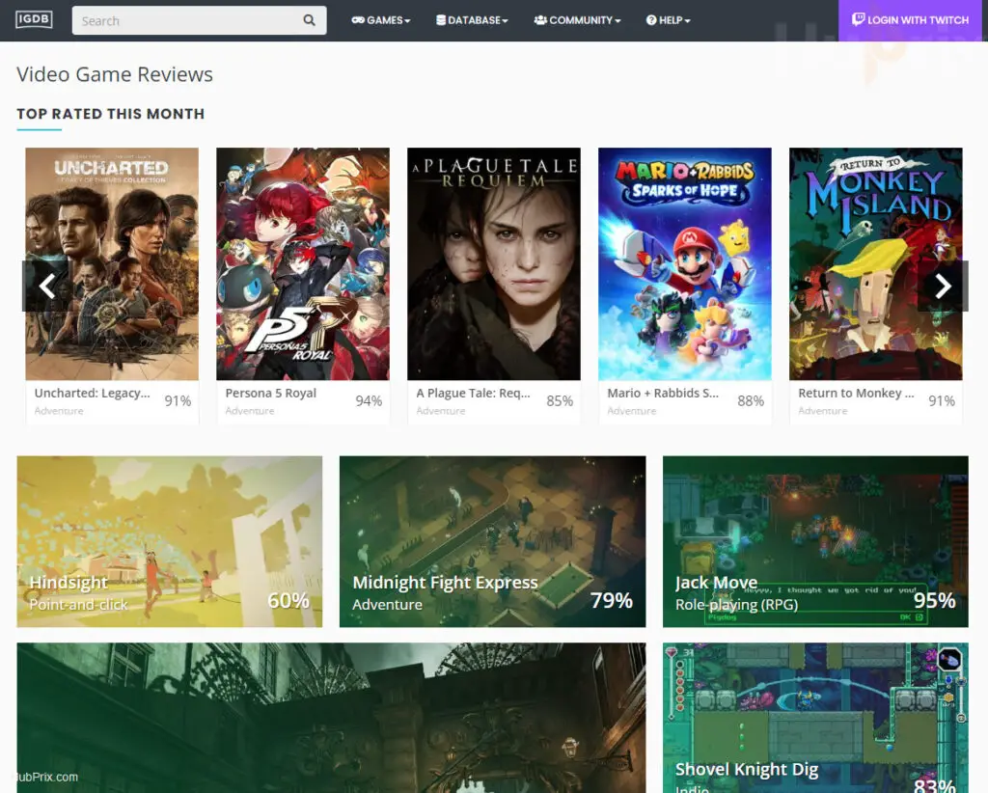This screenshot has width=988, height=793.
Task: Click the 91% rating for Return to Monkey Island
Action: [942, 401]
